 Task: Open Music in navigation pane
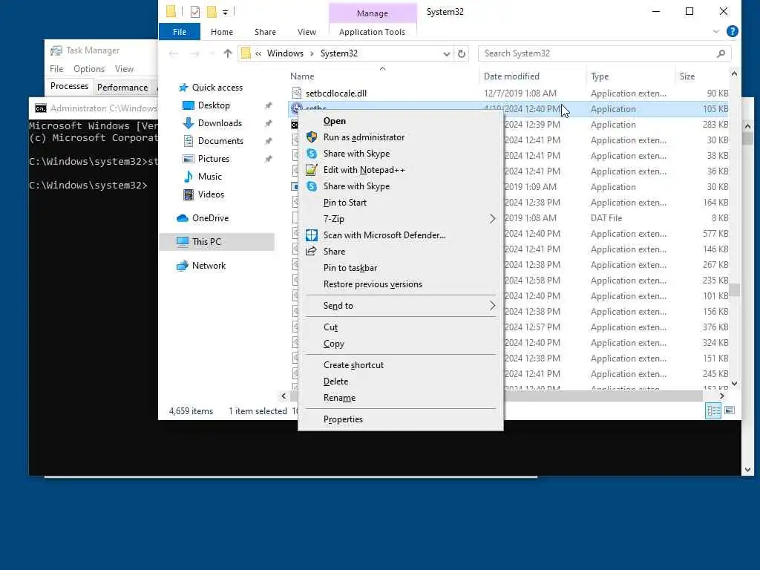pyautogui.click(x=209, y=177)
